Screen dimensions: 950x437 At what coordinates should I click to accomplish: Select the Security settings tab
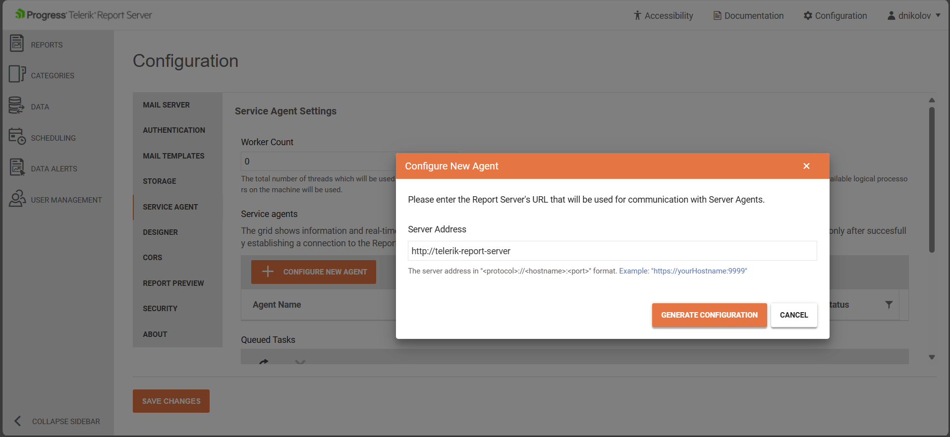point(177,309)
